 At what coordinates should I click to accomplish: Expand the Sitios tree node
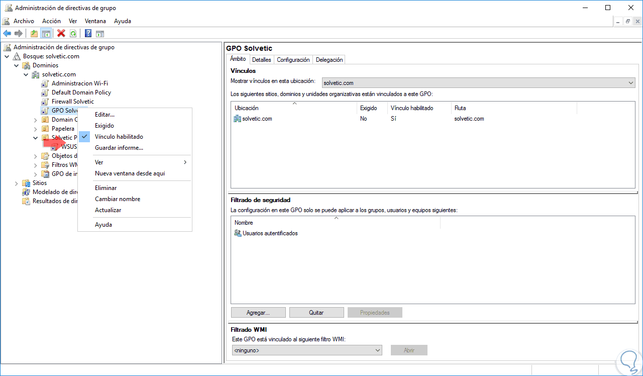click(x=17, y=183)
